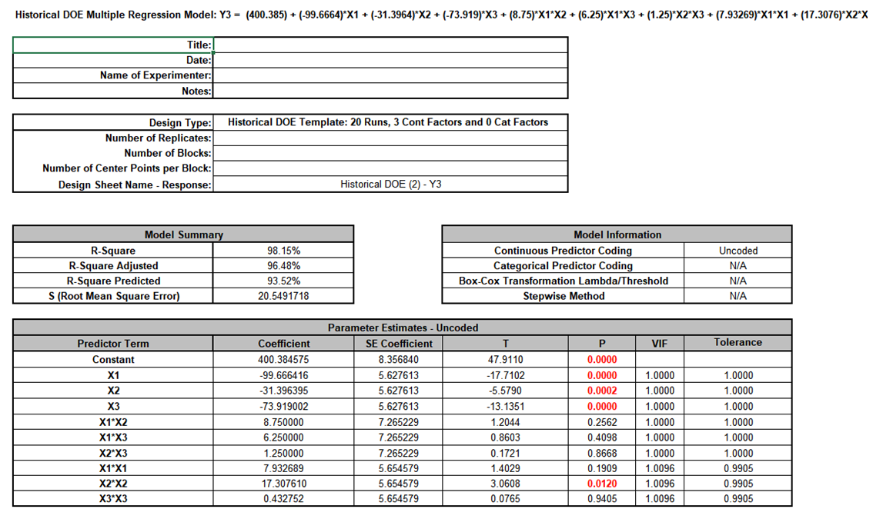
Task: Click the Model Summary header
Action: click(183, 235)
